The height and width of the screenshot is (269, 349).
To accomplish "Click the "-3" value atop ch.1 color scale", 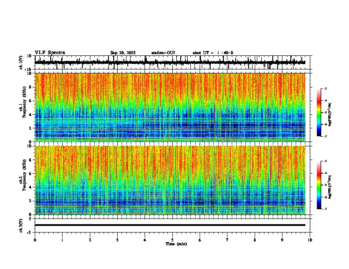I will (x=325, y=88).
